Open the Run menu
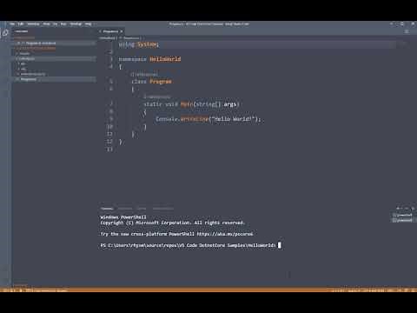 click(63, 24)
